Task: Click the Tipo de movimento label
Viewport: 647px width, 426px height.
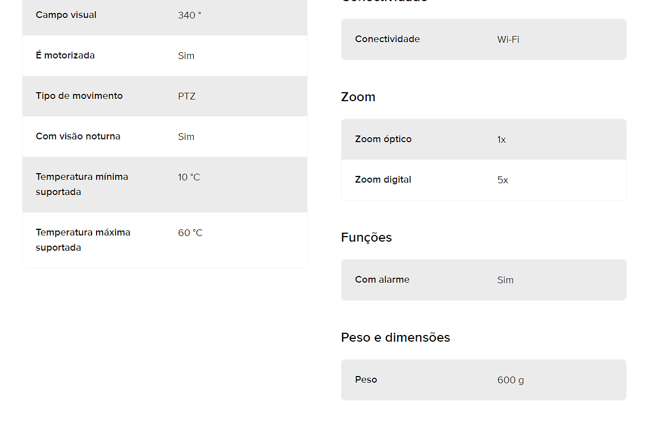Action: (x=79, y=96)
